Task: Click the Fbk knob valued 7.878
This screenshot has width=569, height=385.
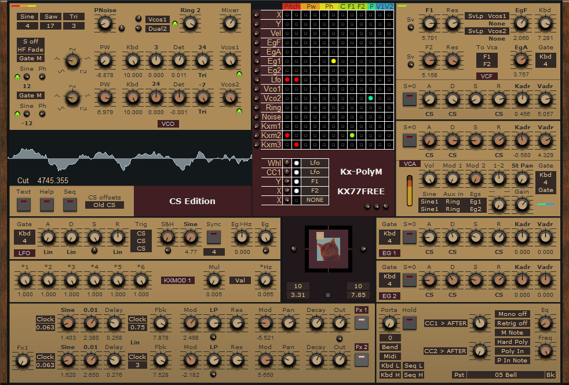Action: (x=161, y=323)
